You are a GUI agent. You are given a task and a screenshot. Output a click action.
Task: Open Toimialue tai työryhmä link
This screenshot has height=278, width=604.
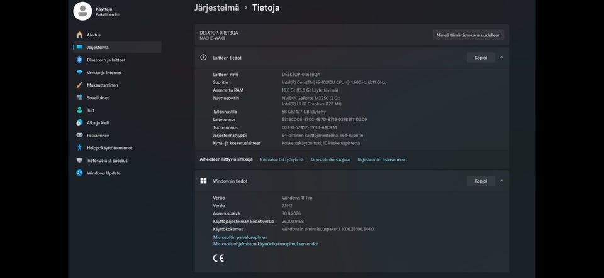(x=281, y=159)
